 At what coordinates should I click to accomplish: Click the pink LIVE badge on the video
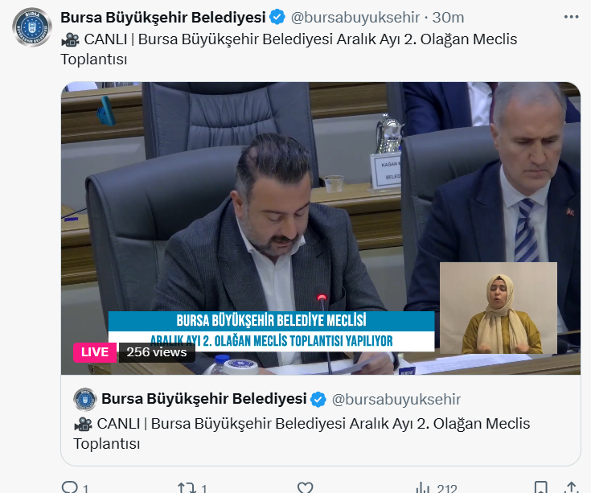[x=95, y=352]
